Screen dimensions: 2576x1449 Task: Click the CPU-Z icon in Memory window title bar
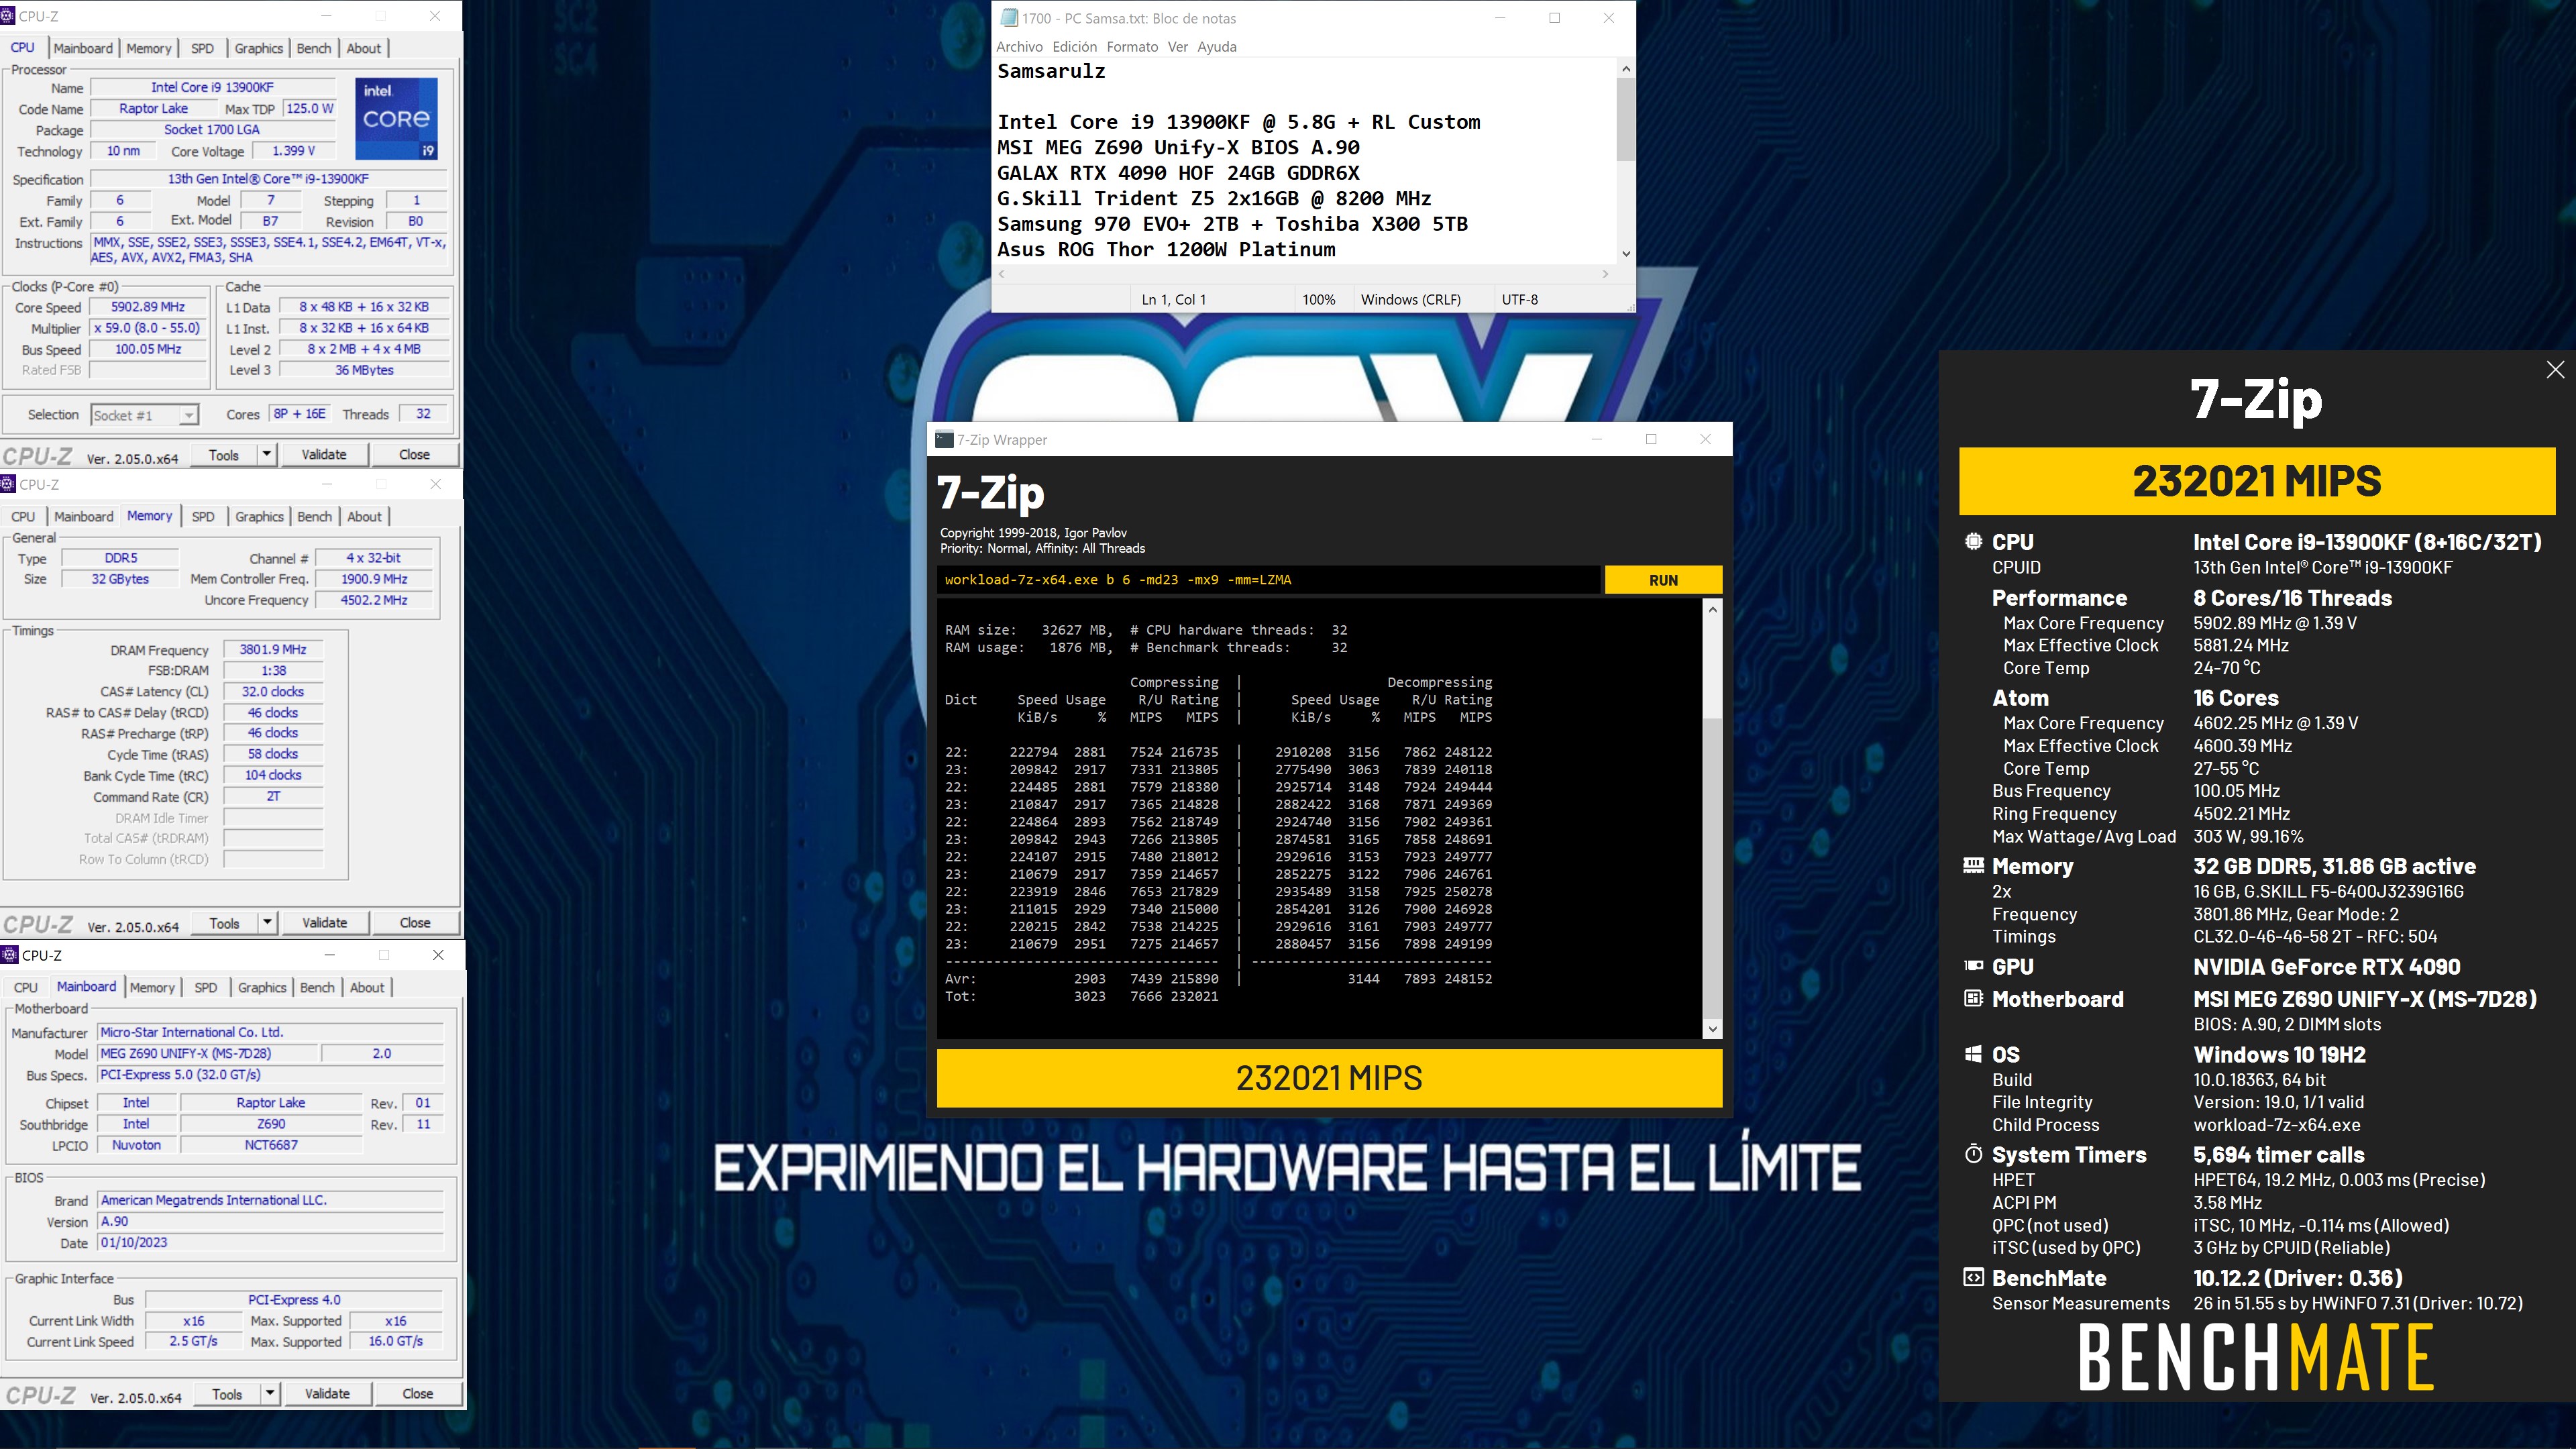coord(8,484)
